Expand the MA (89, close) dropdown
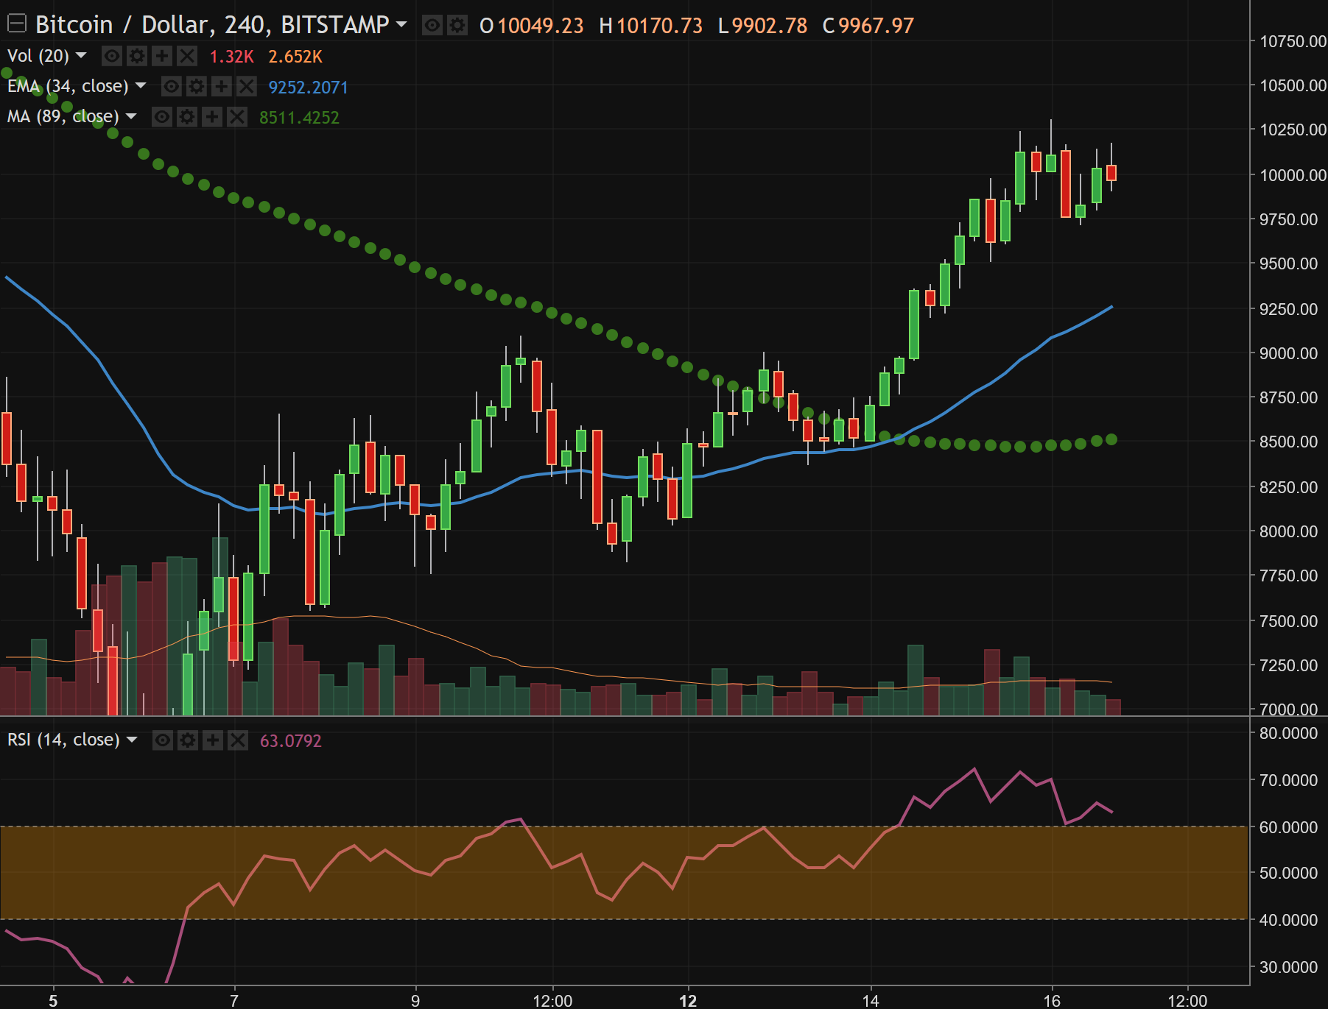Image resolution: width=1328 pixels, height=1009 pixels. coord(131,116)
